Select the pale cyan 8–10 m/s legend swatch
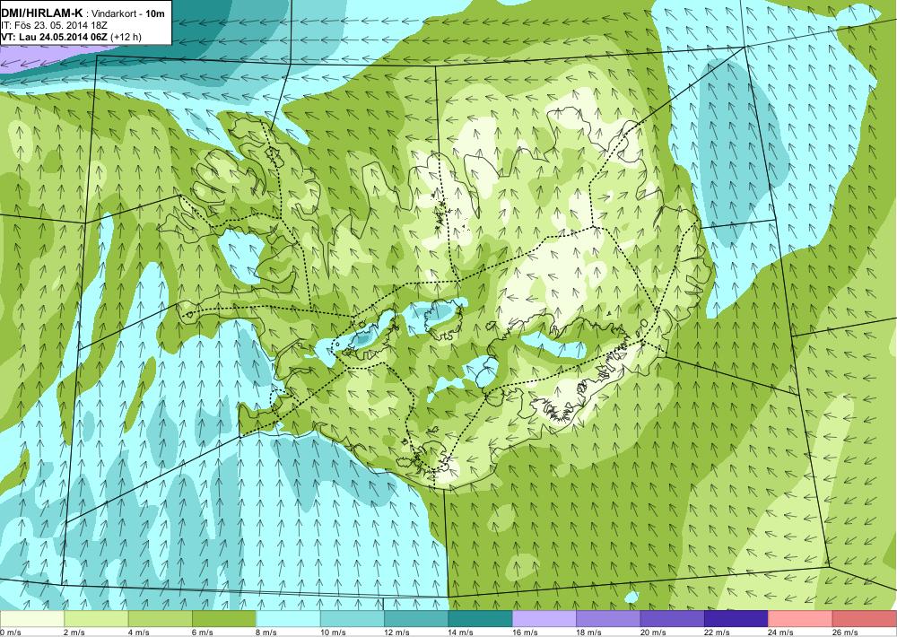The height and width of the screenshot is (637, 897). tap(288, 619)
